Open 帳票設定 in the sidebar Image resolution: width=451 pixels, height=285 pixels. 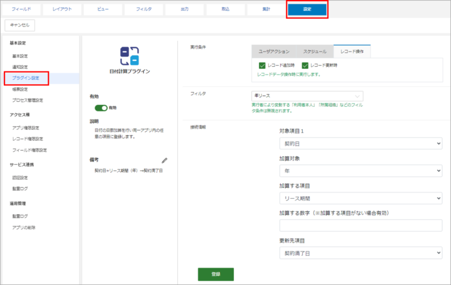(20, 89)
